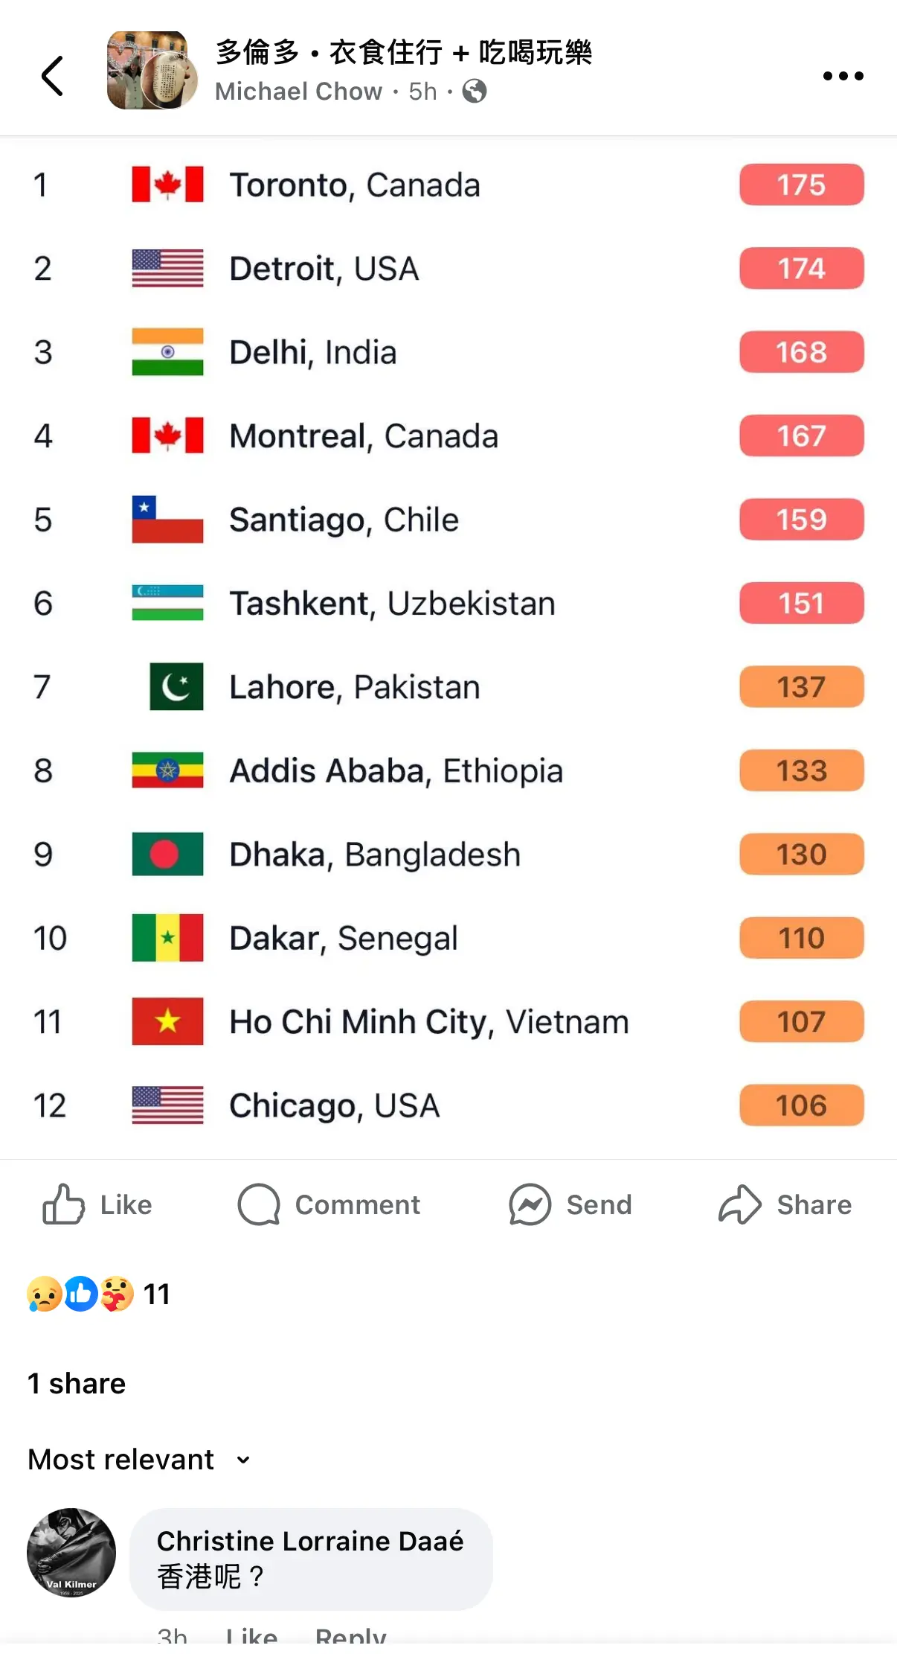This screenshot has height=1654, width=897.
Task: Open Michael Chow's profile link
Action: (x=298, y=92)
